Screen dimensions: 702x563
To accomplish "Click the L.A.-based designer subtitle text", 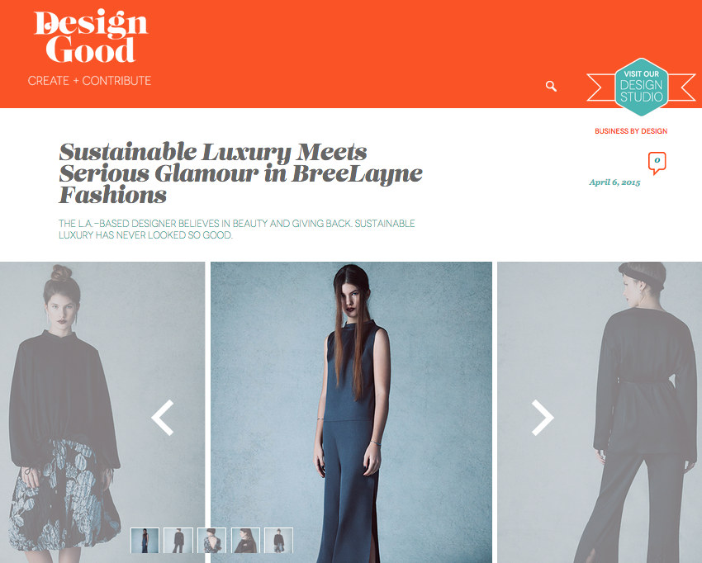I will pos(237,229).
